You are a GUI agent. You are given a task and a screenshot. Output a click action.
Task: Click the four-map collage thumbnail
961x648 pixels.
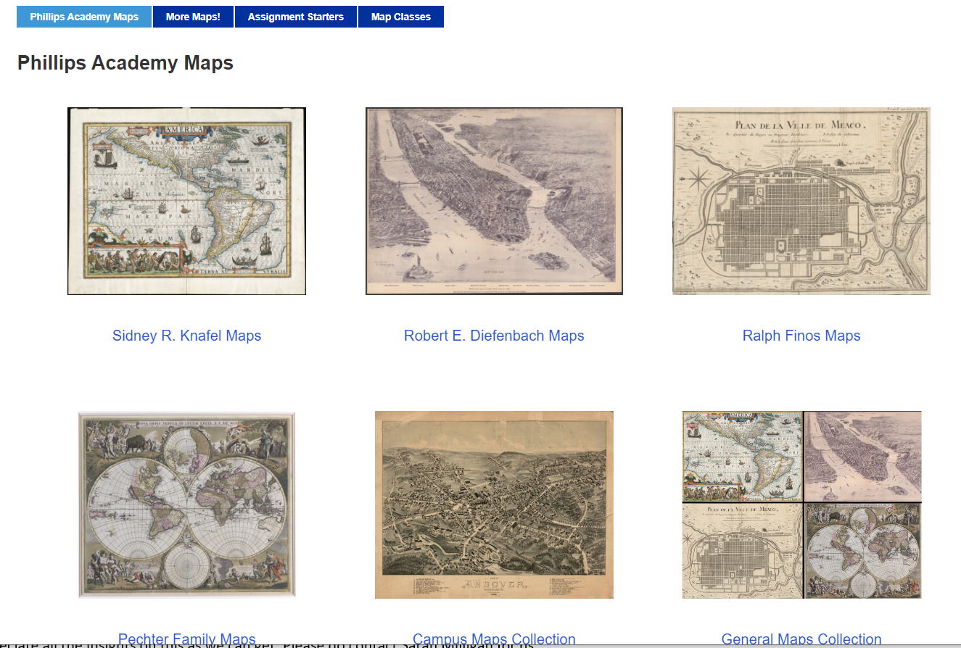click(x=801, y=504)
